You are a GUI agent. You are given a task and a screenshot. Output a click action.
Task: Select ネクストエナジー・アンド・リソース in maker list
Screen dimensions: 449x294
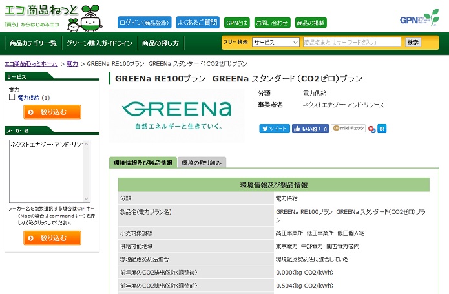coord(46,145)
